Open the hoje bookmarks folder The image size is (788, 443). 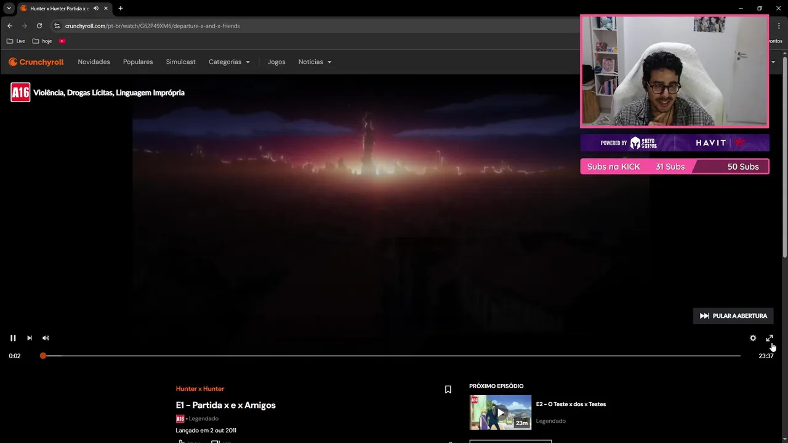point(42,41)
